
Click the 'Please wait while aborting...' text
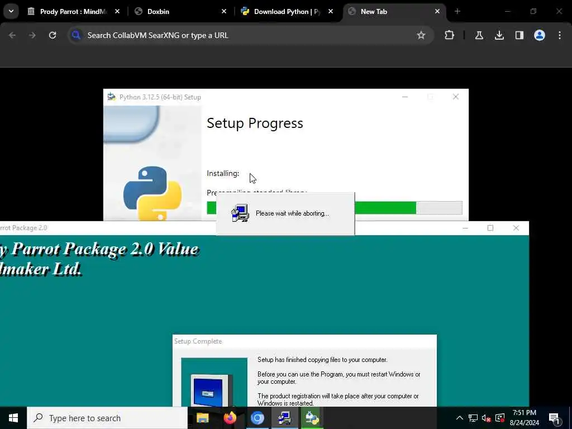coord(292,213)
